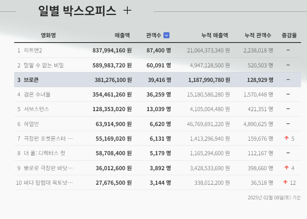
Task: Click cumulative sales 338,012,200 원
Action: (212, 183)
